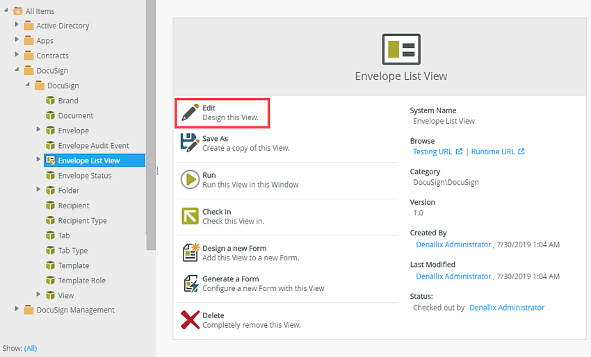The image size is (591, 357).
Task: Collapse the top-level DocuSign folder
Action: 17,70
